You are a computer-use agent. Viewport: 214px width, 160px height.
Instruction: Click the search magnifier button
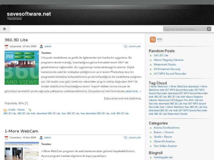209,29
